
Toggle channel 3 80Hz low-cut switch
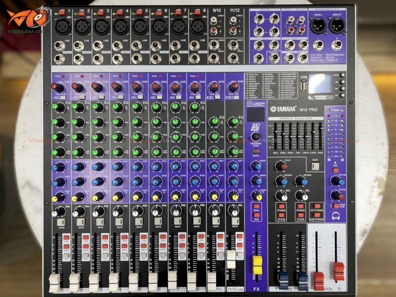click(101, 98)
